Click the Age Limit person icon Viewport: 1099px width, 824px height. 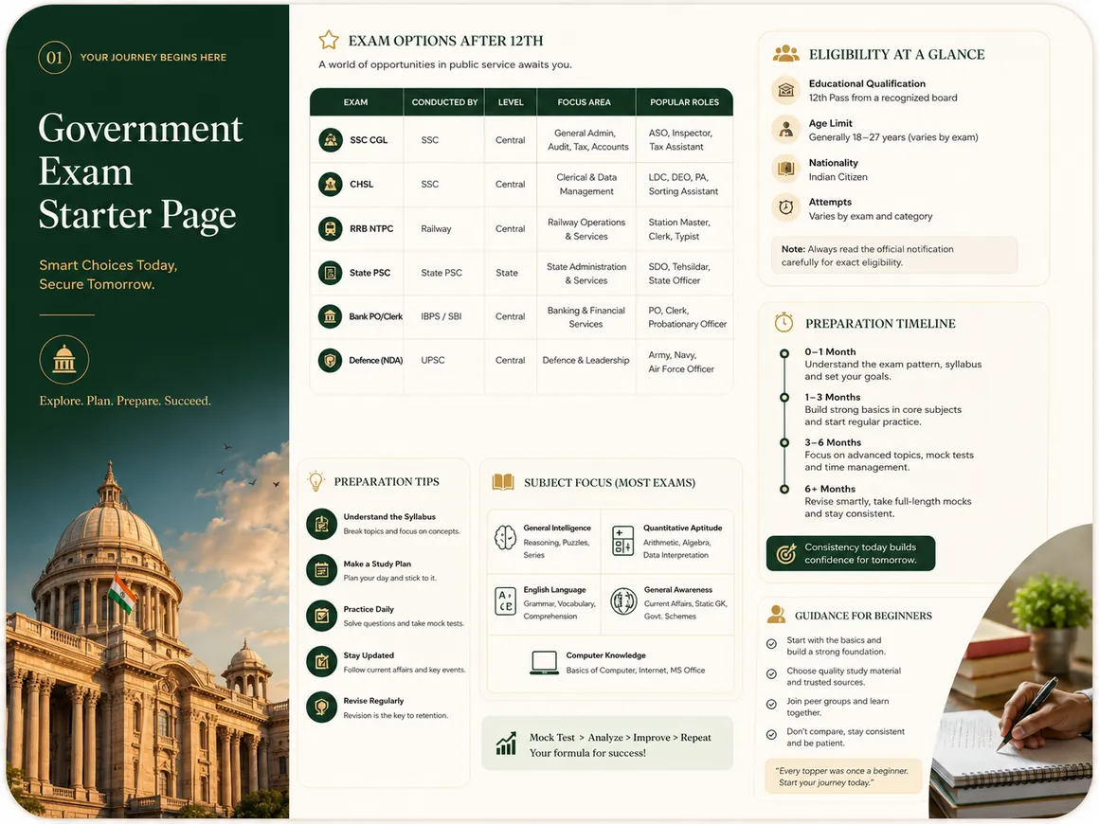coord(786,130)
